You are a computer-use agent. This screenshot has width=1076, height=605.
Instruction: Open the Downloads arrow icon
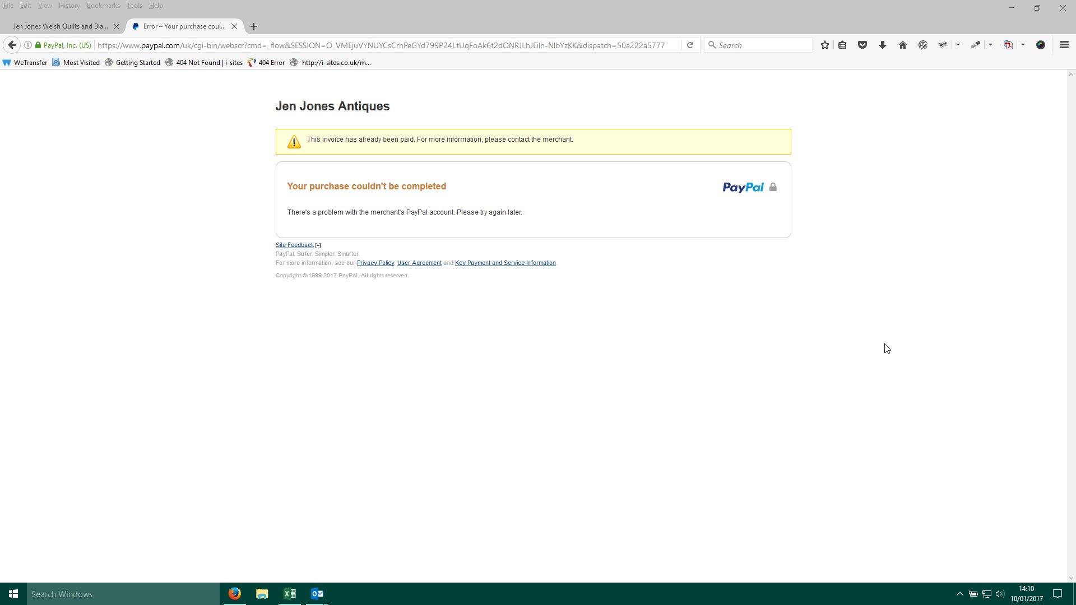pos(883,45)
